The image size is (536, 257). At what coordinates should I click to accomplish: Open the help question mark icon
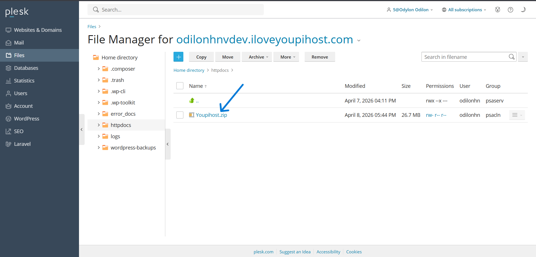click(510, 10)
